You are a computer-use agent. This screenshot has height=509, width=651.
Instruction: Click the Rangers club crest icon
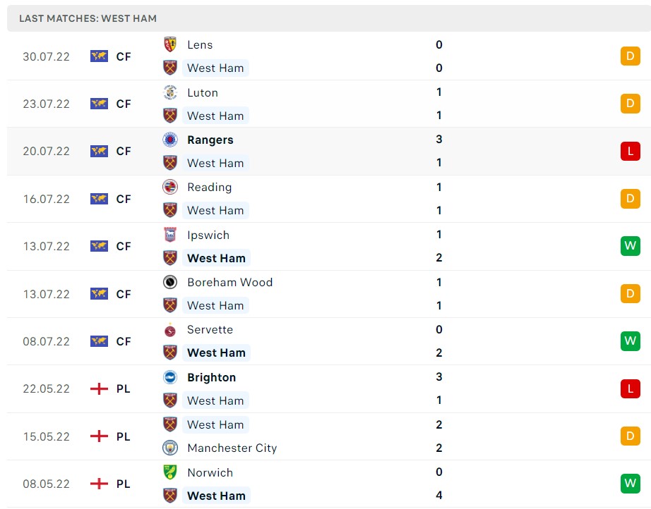coord(169,140)
